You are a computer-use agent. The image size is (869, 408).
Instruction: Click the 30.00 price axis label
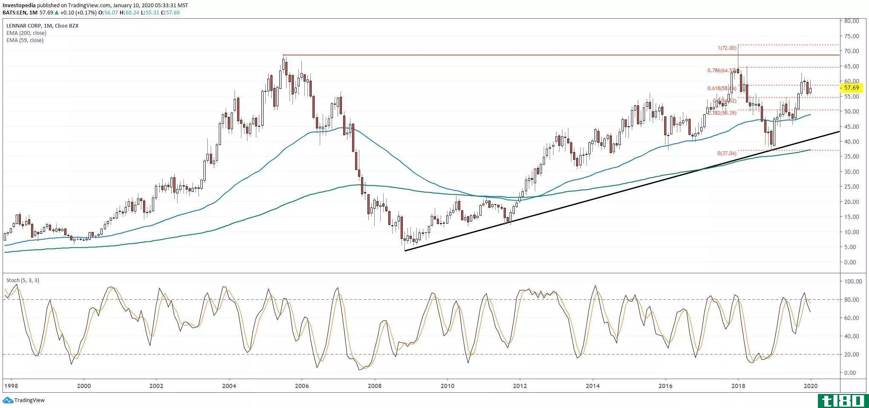pos(851,172)
